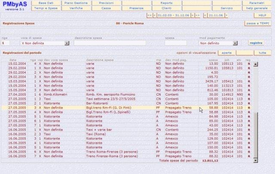The image size is (275, 174).
Task: Select the row Treno Firenze-Roma (3 persone)
Action: pyautogui.click(x=126, y=156)
